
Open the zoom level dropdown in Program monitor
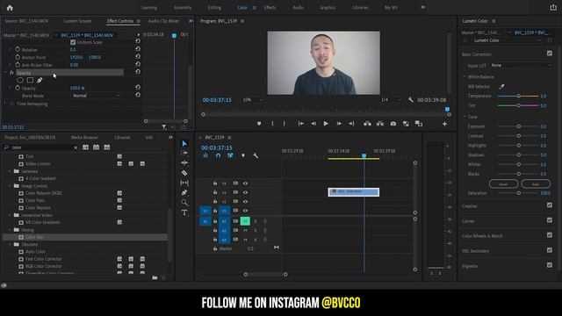tap(253, 100)
